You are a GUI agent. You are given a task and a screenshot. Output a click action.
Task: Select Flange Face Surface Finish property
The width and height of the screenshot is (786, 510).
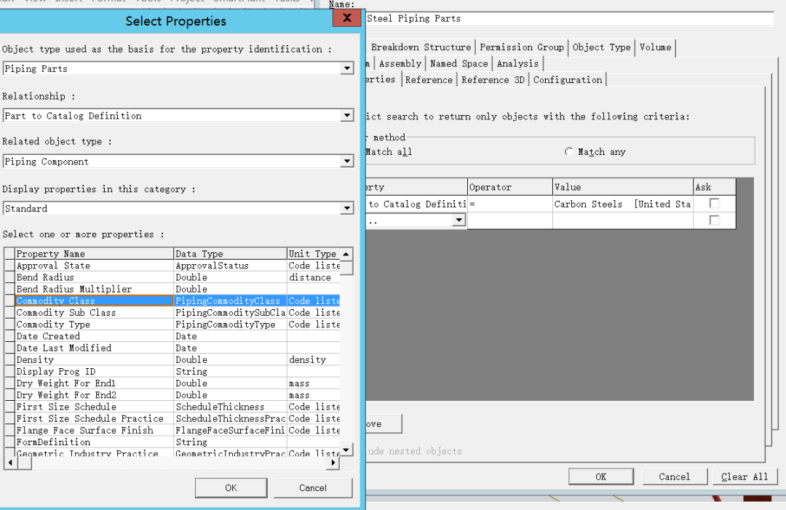pos(94,431)
